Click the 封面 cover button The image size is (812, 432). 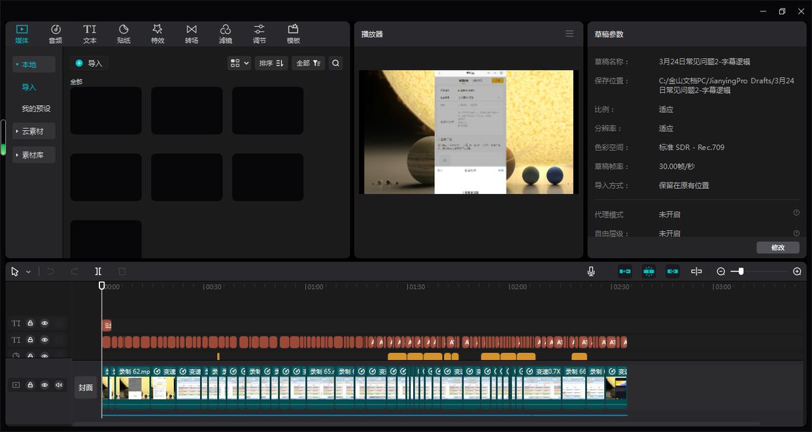tap(86, 387)
